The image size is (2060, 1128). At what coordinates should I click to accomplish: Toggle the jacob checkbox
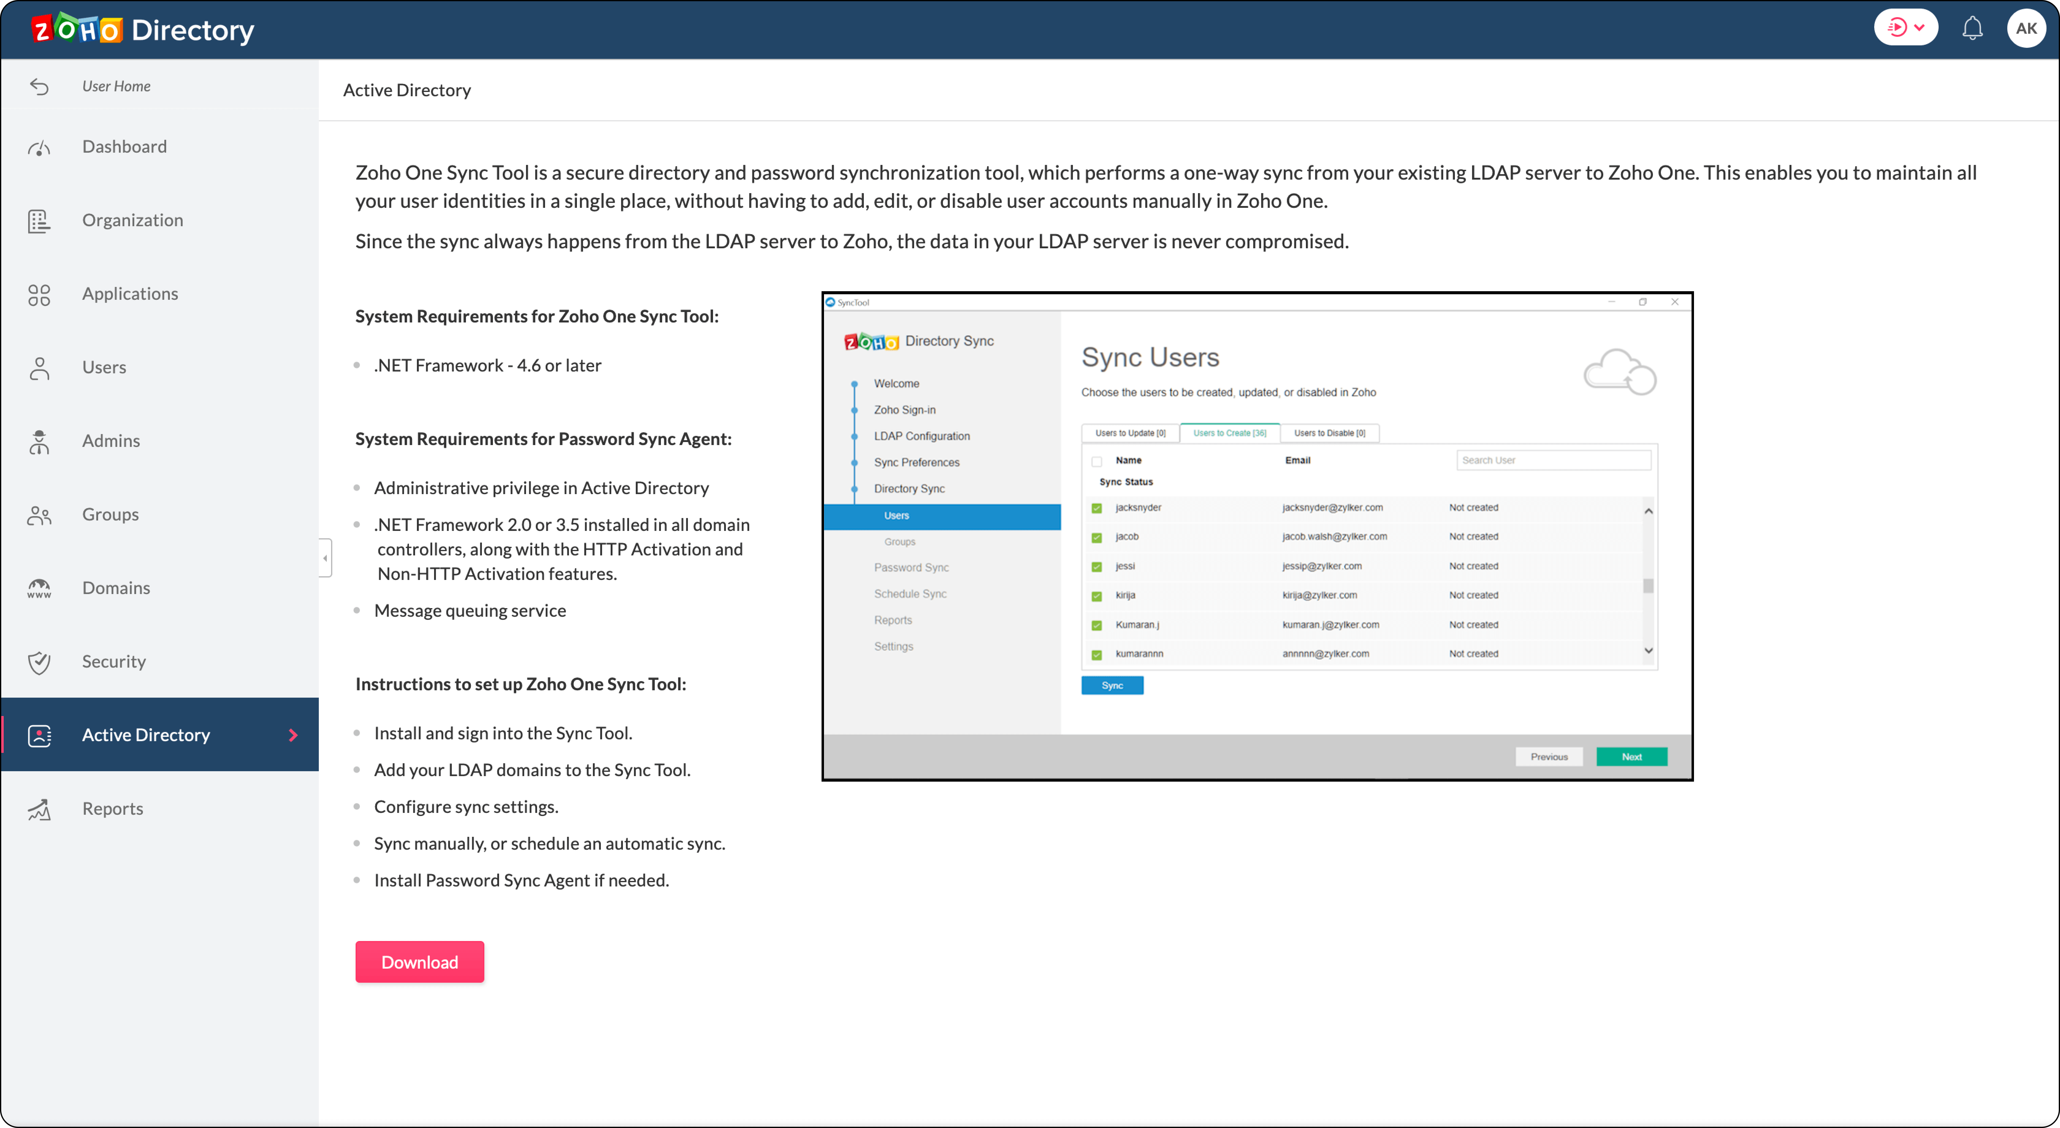tap(1097, 537)
